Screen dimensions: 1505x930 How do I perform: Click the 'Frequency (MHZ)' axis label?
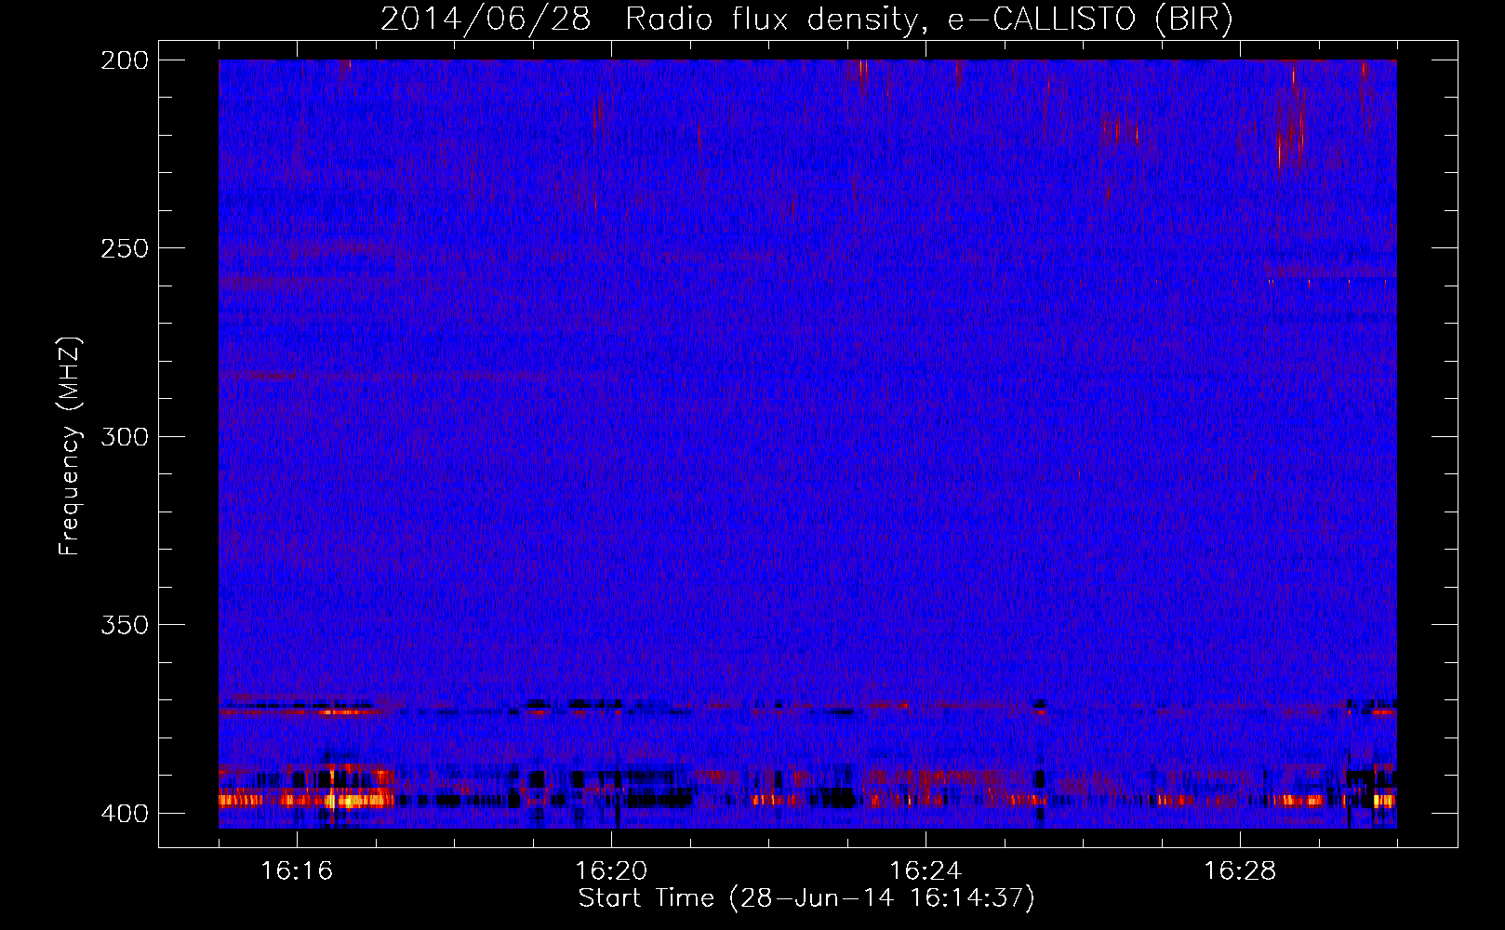pyautogui.click(x=70, y=445)
